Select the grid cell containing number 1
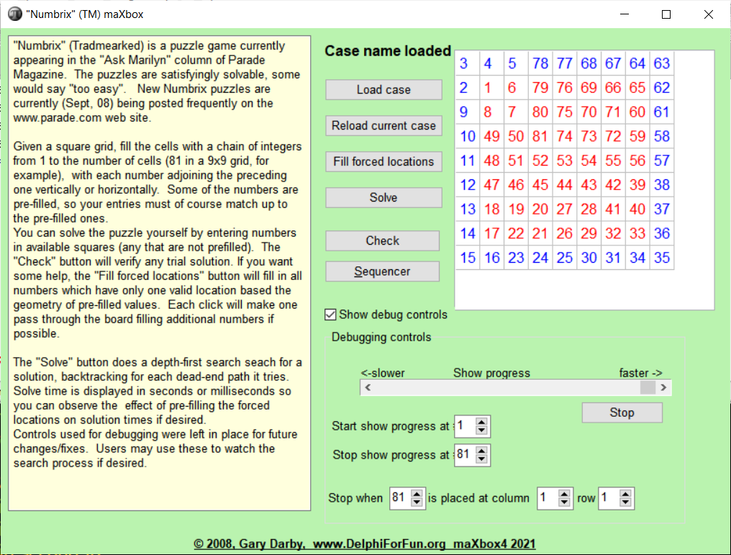731x555 pixels. 488,88
